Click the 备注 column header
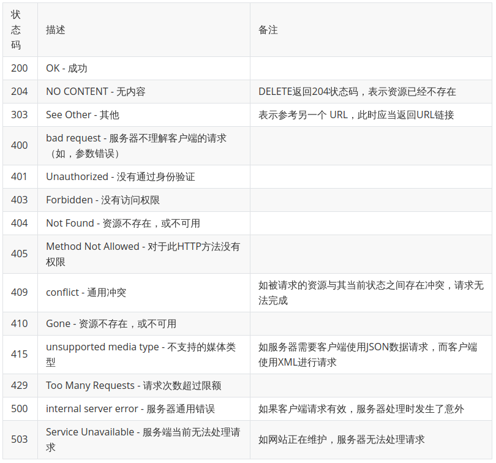Image resolution: width=496 pixels, height=463 pixels. click(268, 30)
